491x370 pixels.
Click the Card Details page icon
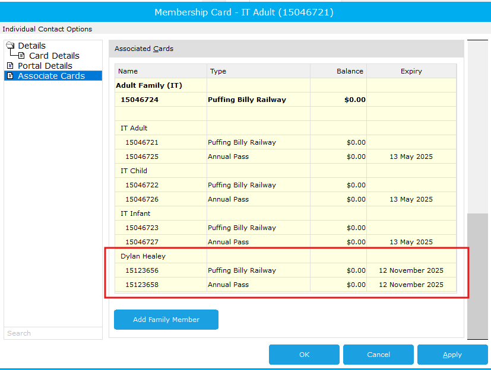(x=21, y=56)
